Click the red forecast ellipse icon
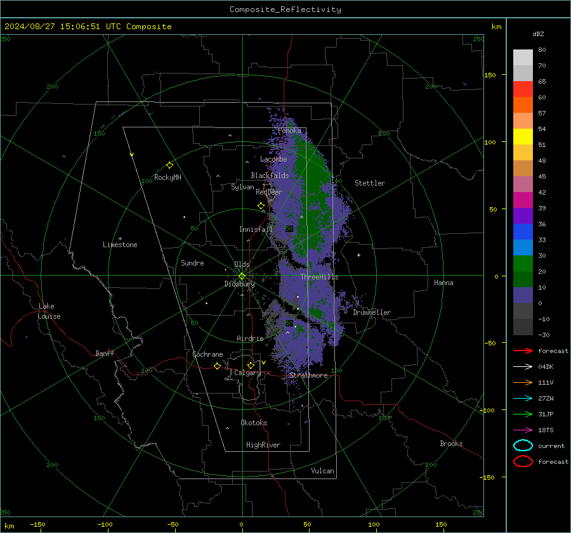The height and width of the screenshot is (533, 571). pos(523,461)
